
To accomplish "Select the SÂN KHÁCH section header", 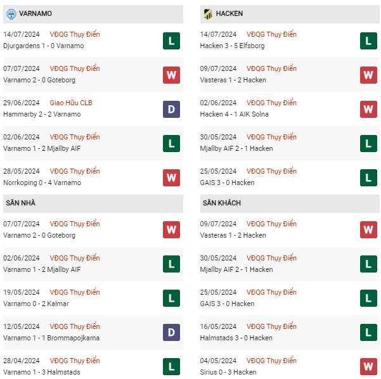I will tap(290, 203).
